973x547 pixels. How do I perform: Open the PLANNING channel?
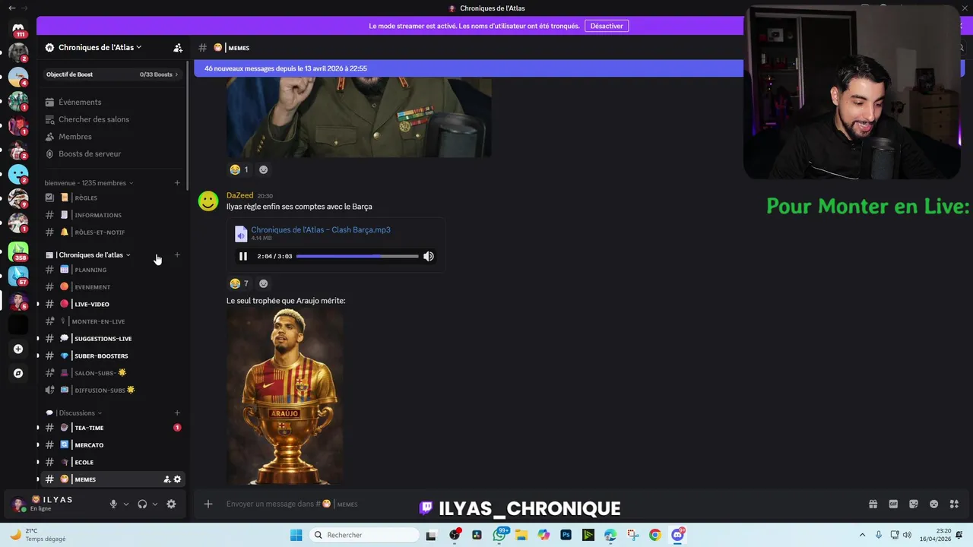pos(112,270)
